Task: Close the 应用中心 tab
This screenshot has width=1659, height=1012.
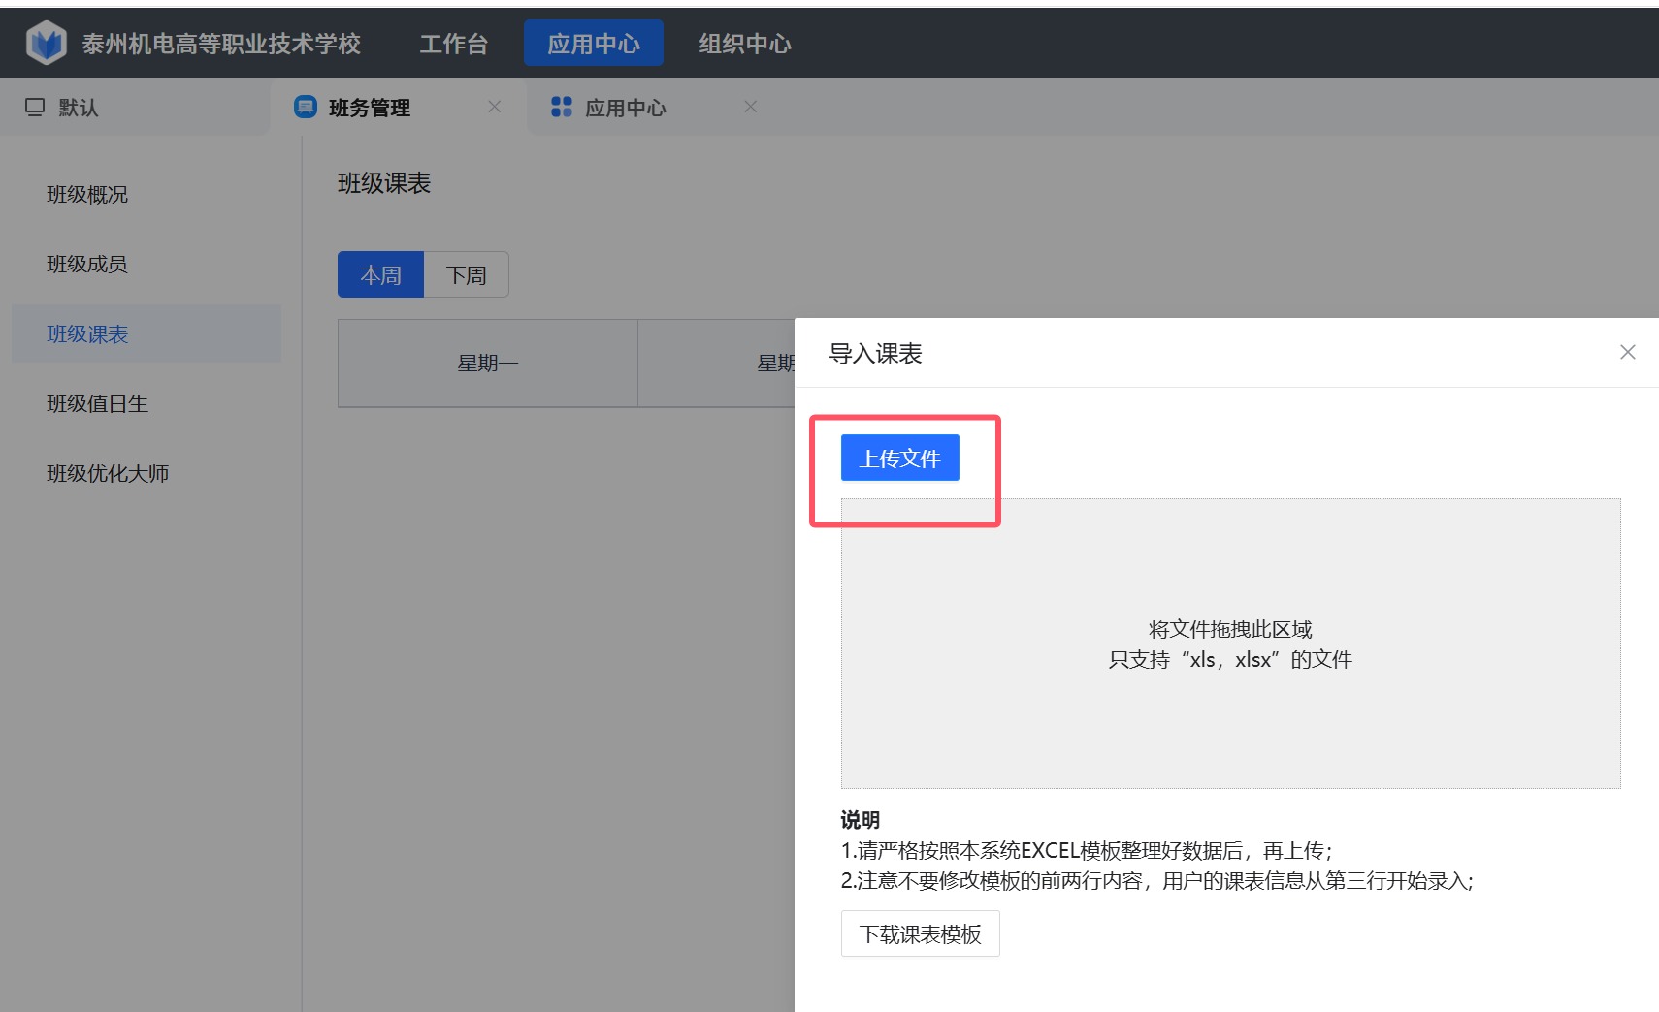Action: click(750, 107)
